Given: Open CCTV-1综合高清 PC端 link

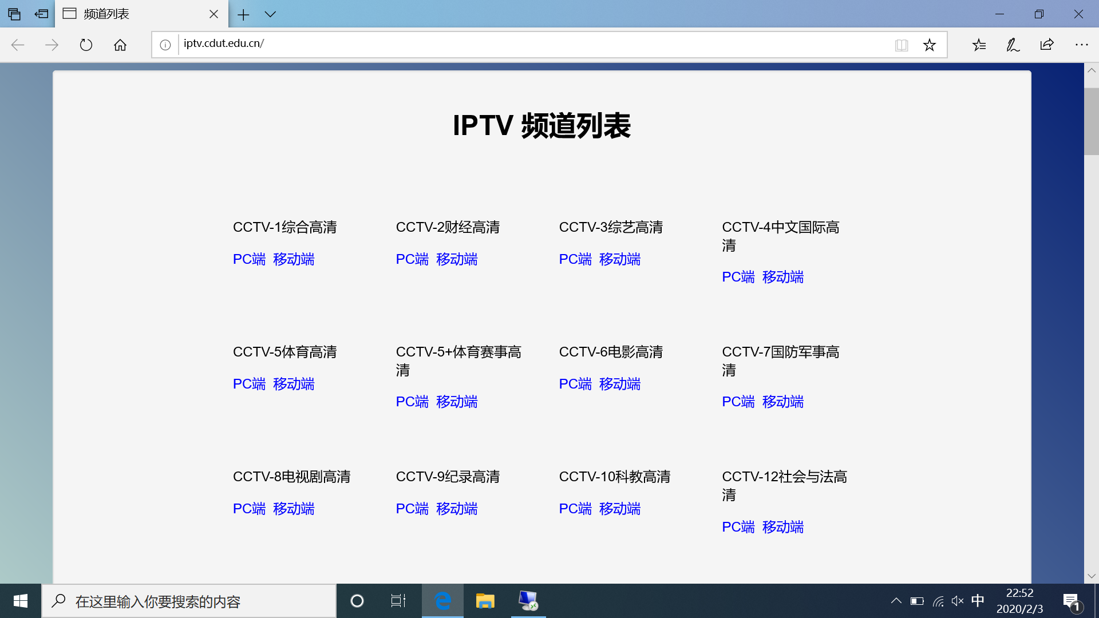Looking at the screenshot, I should 249,259.
